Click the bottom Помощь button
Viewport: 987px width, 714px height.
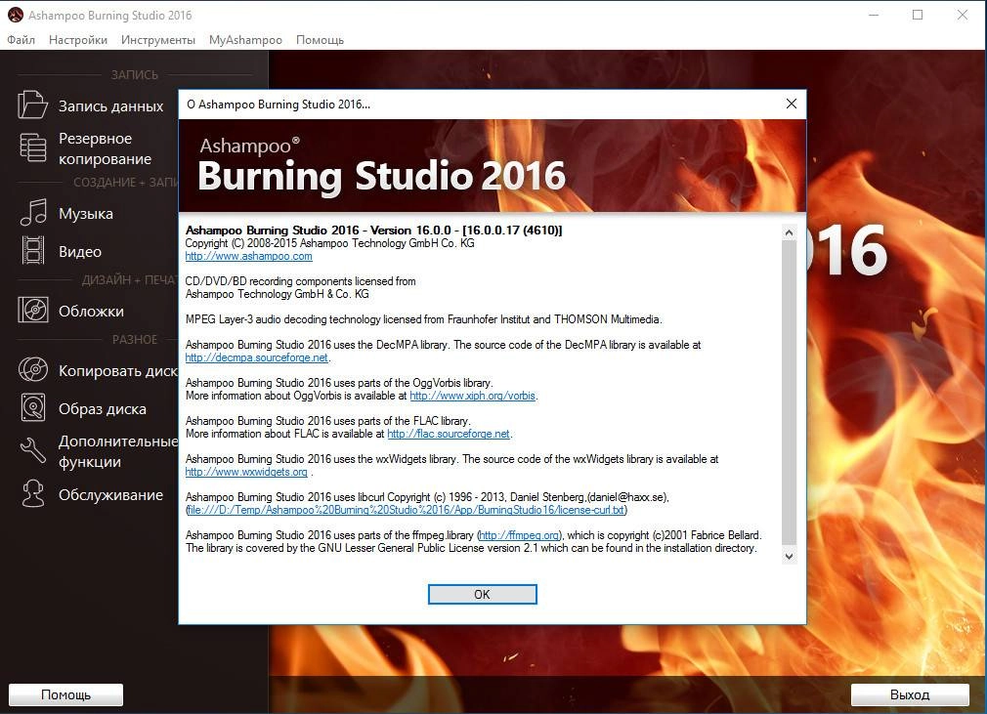(66, 694)
